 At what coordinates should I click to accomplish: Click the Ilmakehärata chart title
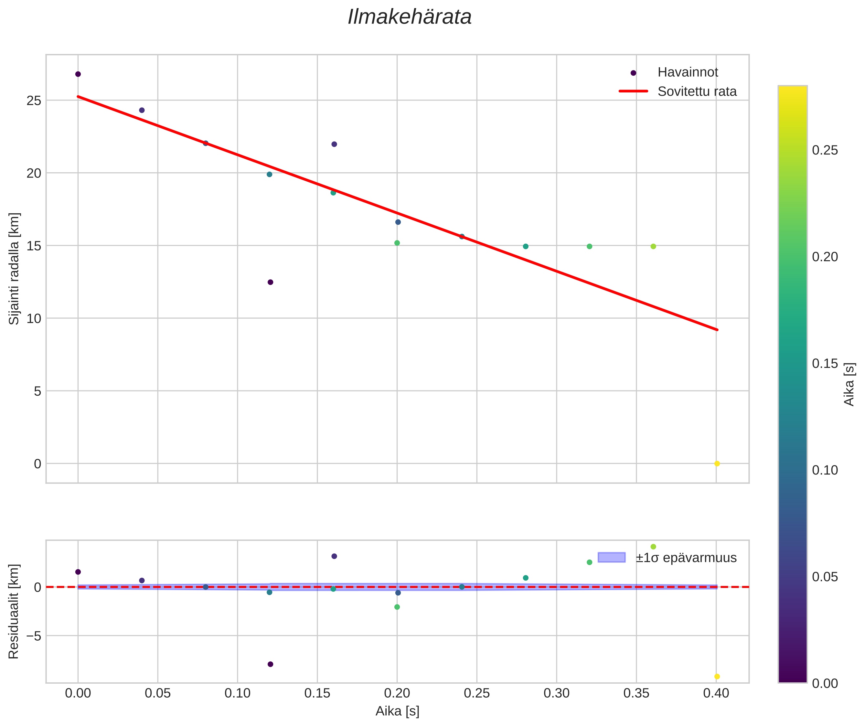(x=409, y=17)
